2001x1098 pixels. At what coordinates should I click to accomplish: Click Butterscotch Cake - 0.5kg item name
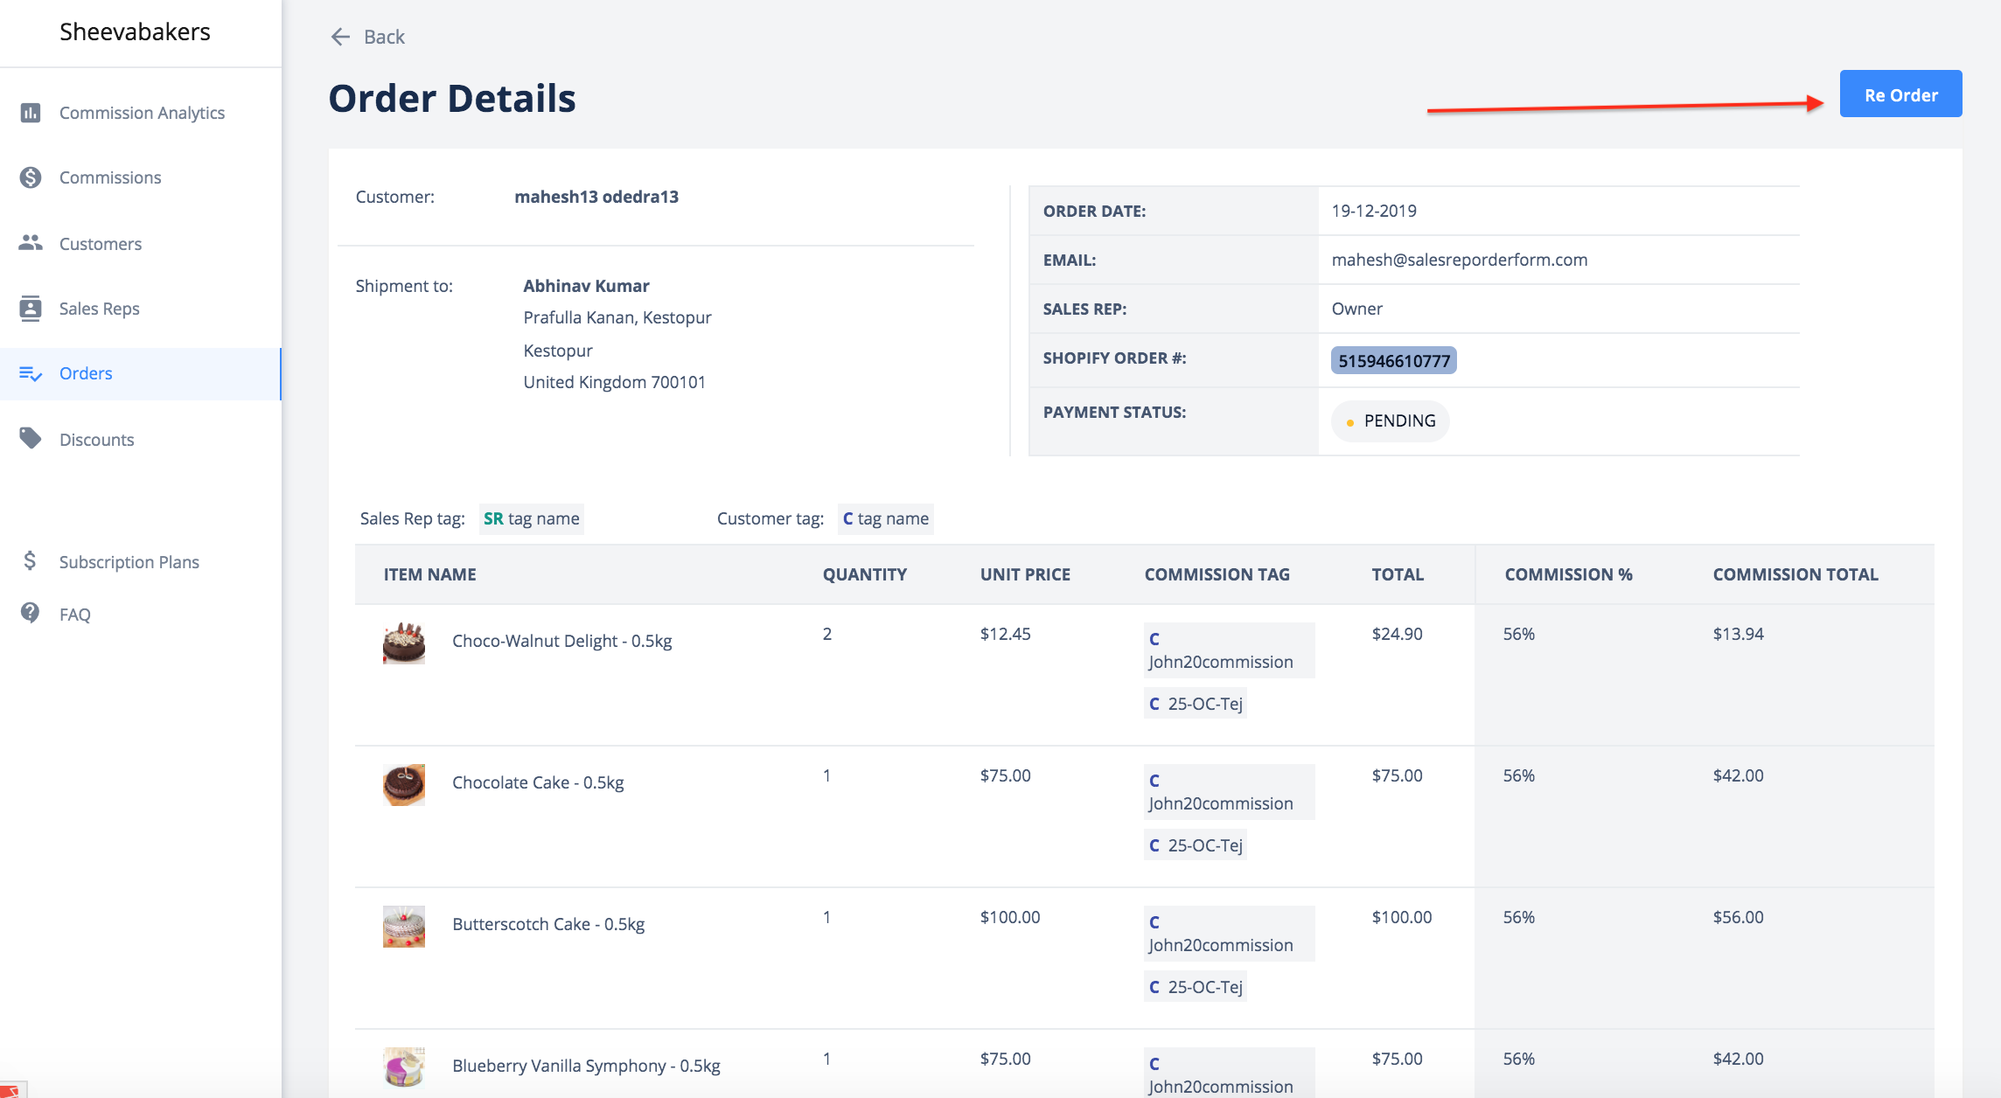click(x=548, y=924)
